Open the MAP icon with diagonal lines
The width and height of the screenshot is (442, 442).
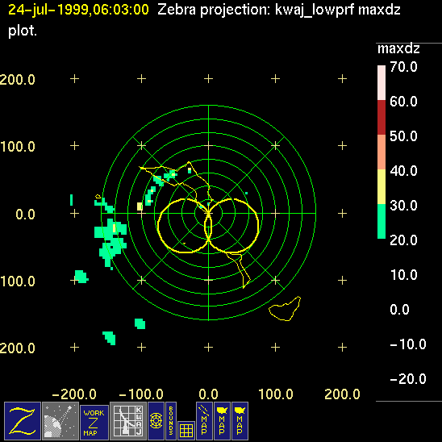click(204, 421)
